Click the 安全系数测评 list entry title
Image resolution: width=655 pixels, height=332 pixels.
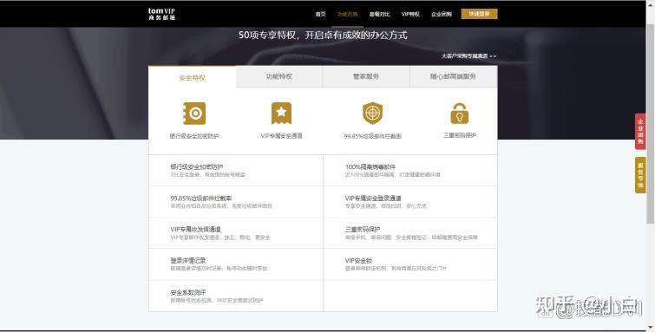188,292
